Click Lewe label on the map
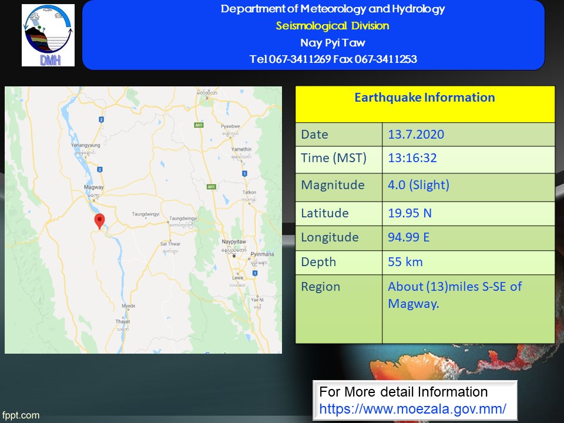Image resolution: width=564 pixels, height=423 pixels. point(238,278)
